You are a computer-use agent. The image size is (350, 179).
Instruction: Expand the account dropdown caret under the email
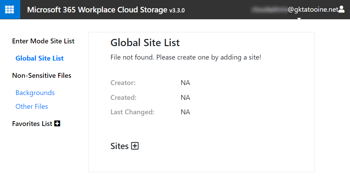[x=299, y=19]
